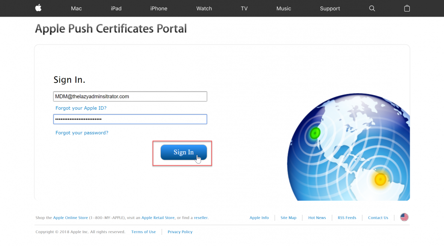The width and height of the screenshot is (444, 246).
Task: Follow 'Forgot your Apple ID?' link
Action: pyautogui.click(x=81, y=108)
